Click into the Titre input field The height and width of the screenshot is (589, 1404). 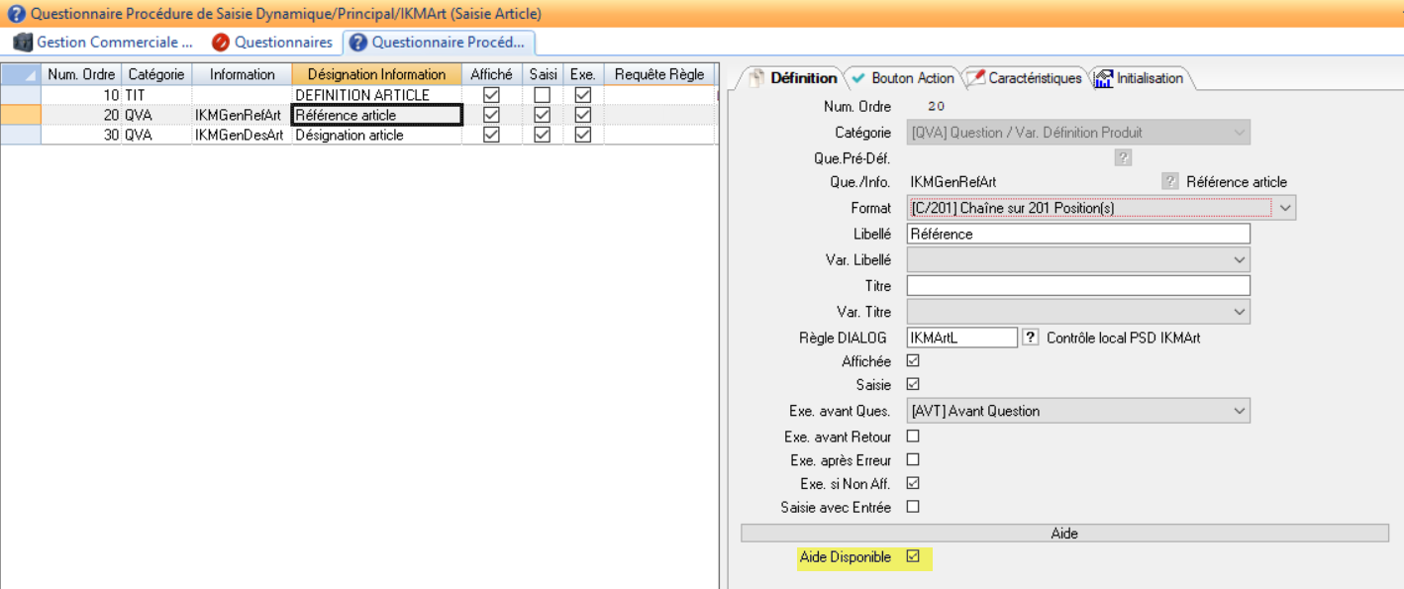pyautogui.click(x=1077, y=286)
